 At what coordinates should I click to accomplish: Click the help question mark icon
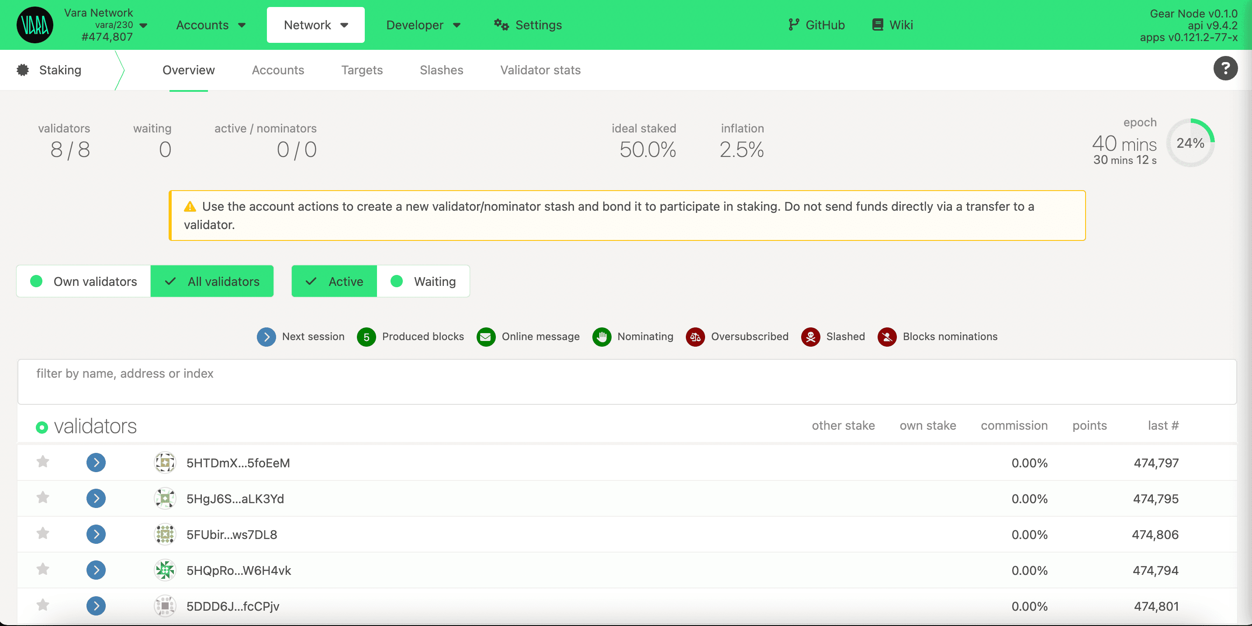(1225, 69)
